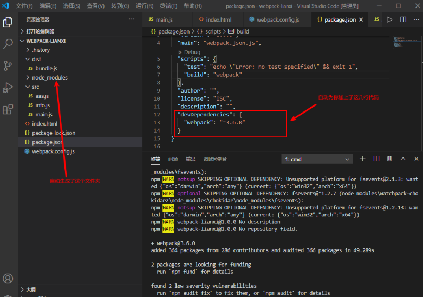Open the 查看(V) menu
This screenshot has width=423, height=297.
tap(95, 6)
